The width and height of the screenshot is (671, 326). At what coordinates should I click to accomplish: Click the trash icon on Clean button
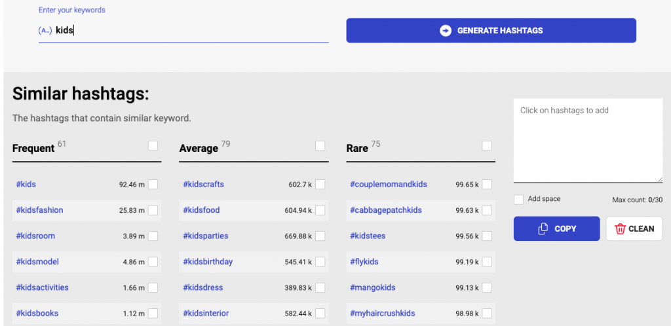620,229
